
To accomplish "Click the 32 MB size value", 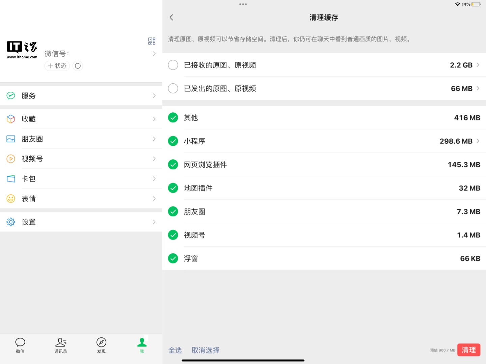I will (469, 188).
